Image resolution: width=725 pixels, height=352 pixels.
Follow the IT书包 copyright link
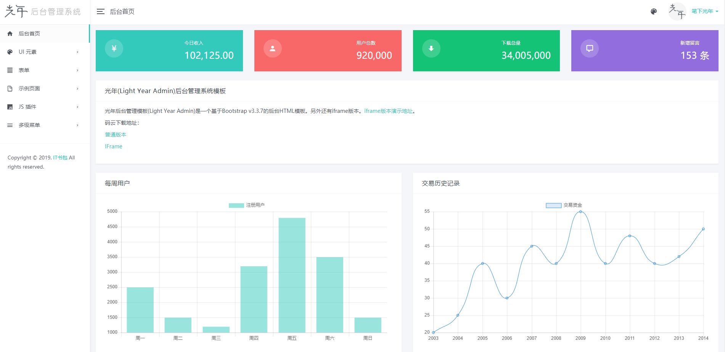[x=60, y=158]
